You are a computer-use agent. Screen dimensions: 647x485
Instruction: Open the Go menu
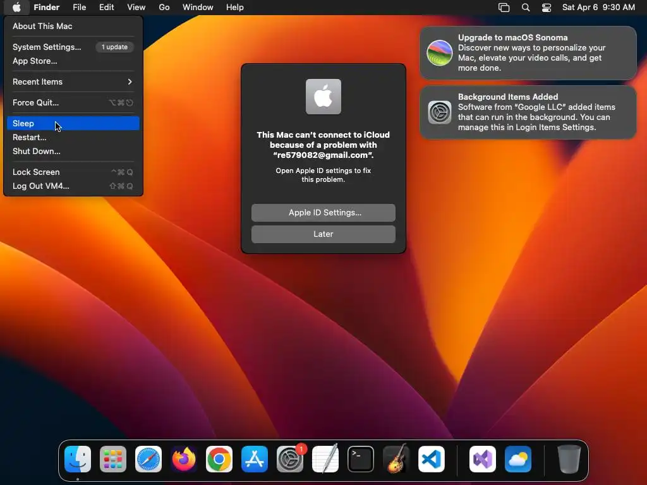coord(164,8)
